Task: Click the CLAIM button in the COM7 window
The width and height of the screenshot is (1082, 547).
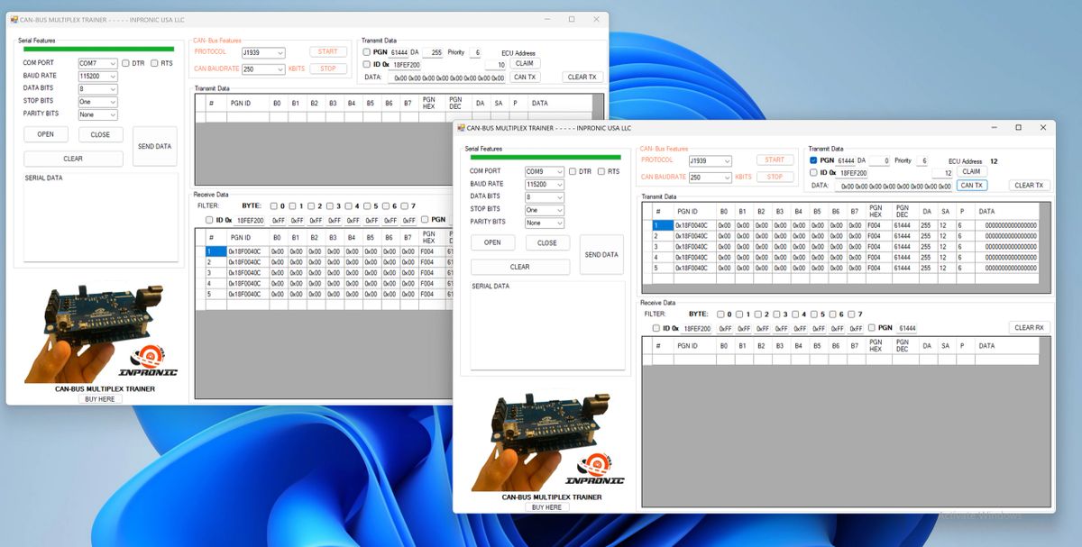Action: [524, 64]
